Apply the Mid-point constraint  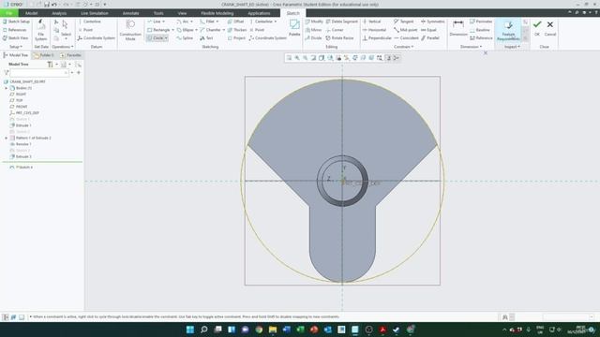405,30
